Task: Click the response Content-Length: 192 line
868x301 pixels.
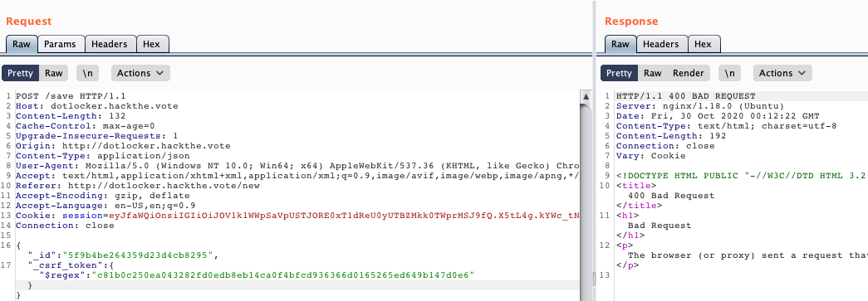Action: pos(671,136)
